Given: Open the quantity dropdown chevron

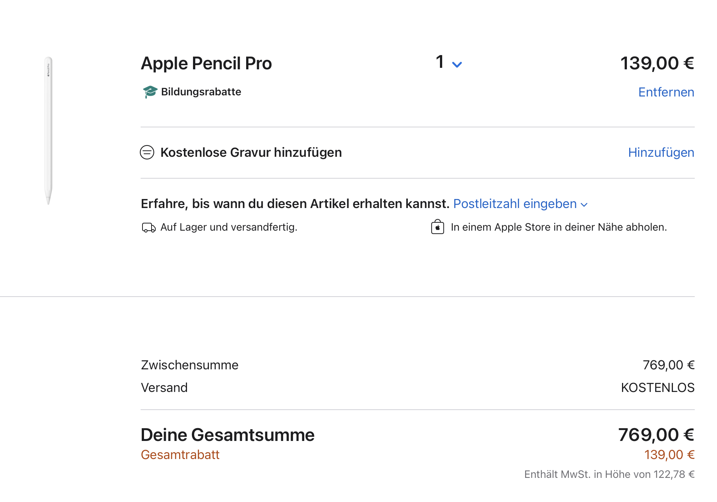Looking at the screenshot, I should [x=457, y=64].
